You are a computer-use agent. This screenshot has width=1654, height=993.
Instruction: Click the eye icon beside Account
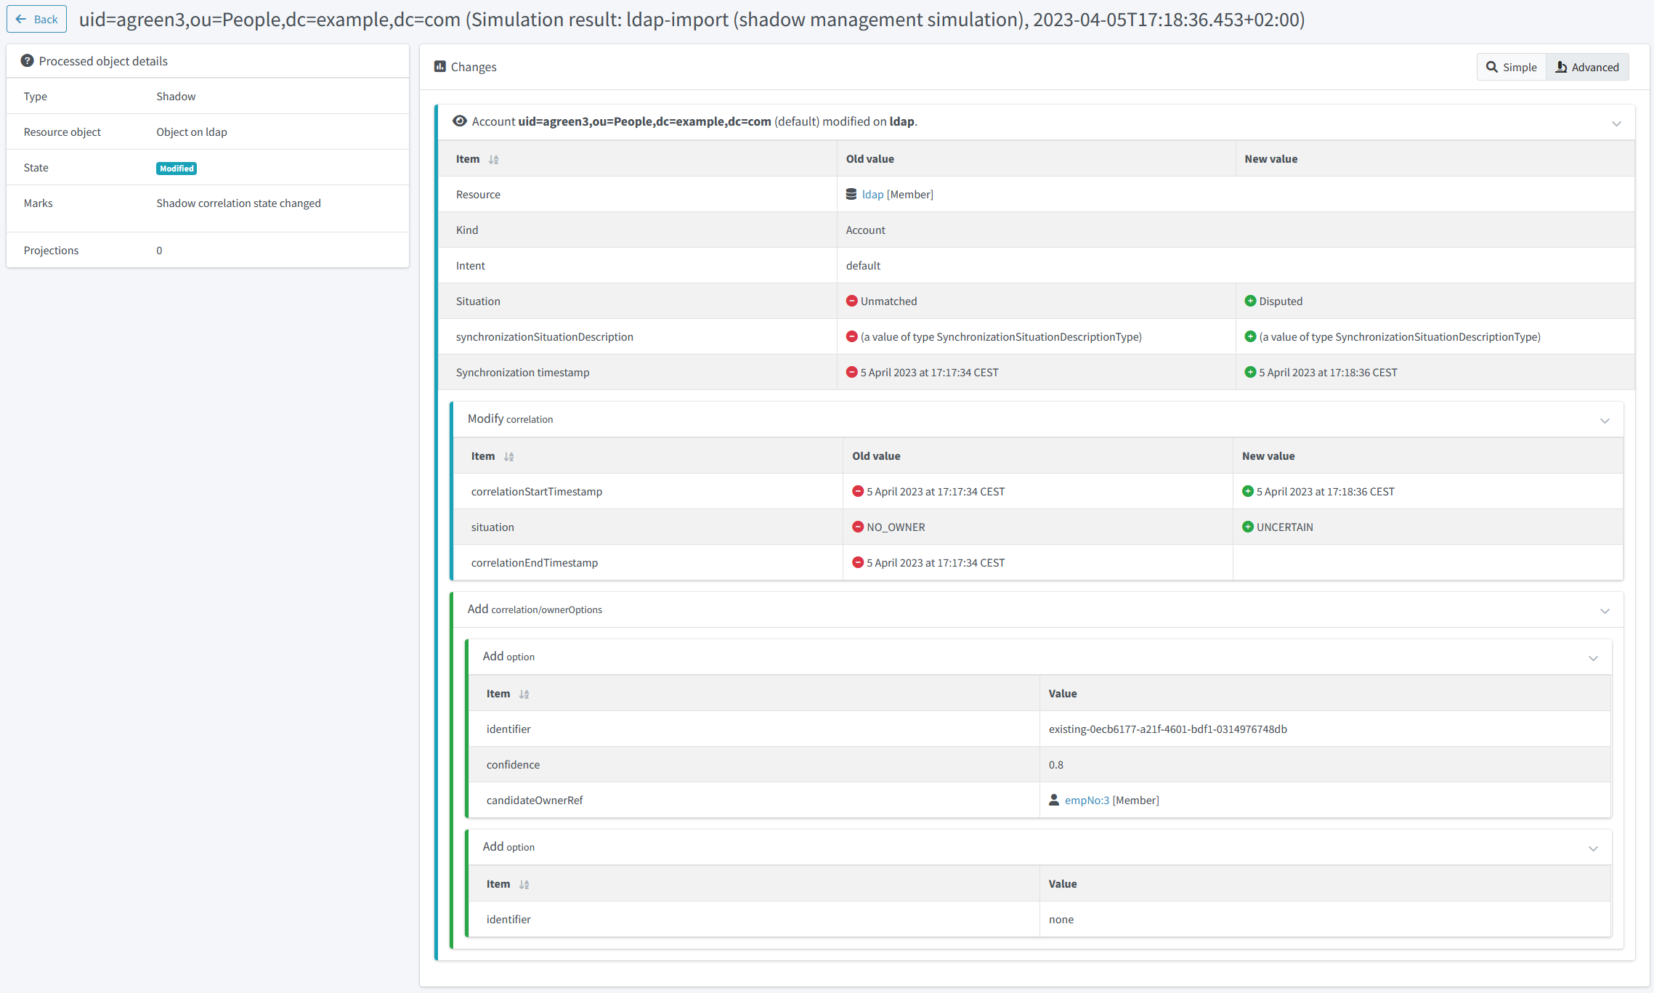(x=459, y=121)
